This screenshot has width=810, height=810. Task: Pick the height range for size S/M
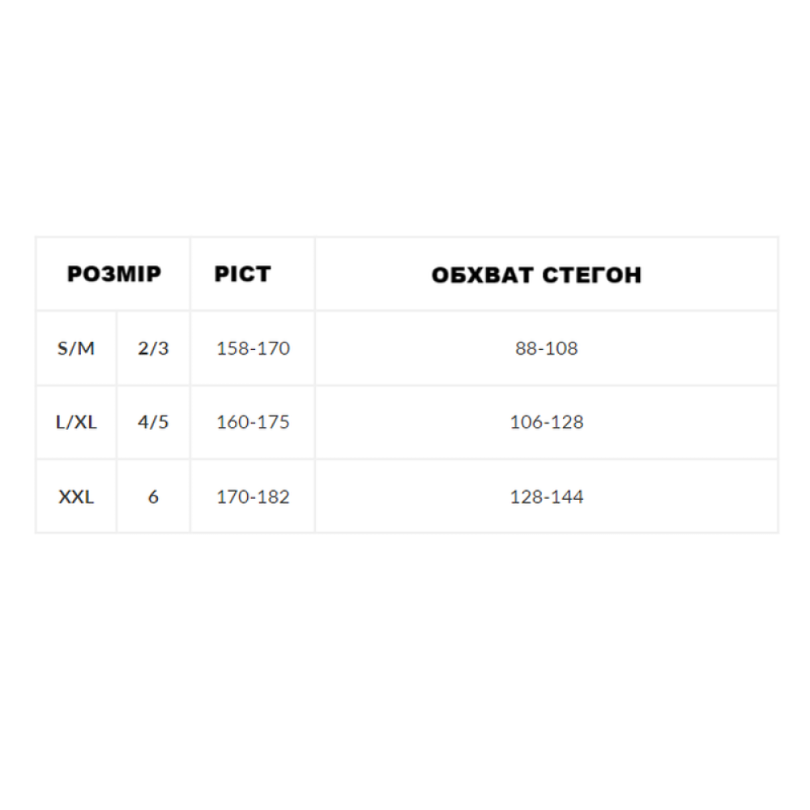(253, 348)
